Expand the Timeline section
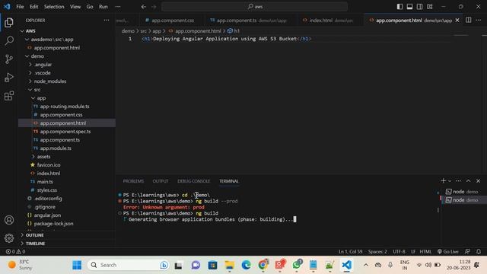The height and width of the screenshot is (274, 487). coord(67,244)
